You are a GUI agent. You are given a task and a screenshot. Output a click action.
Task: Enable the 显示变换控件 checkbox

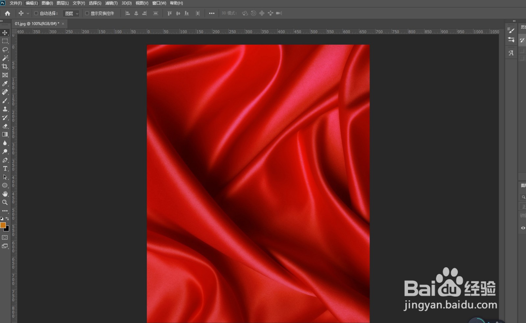(x=87, y=13)
